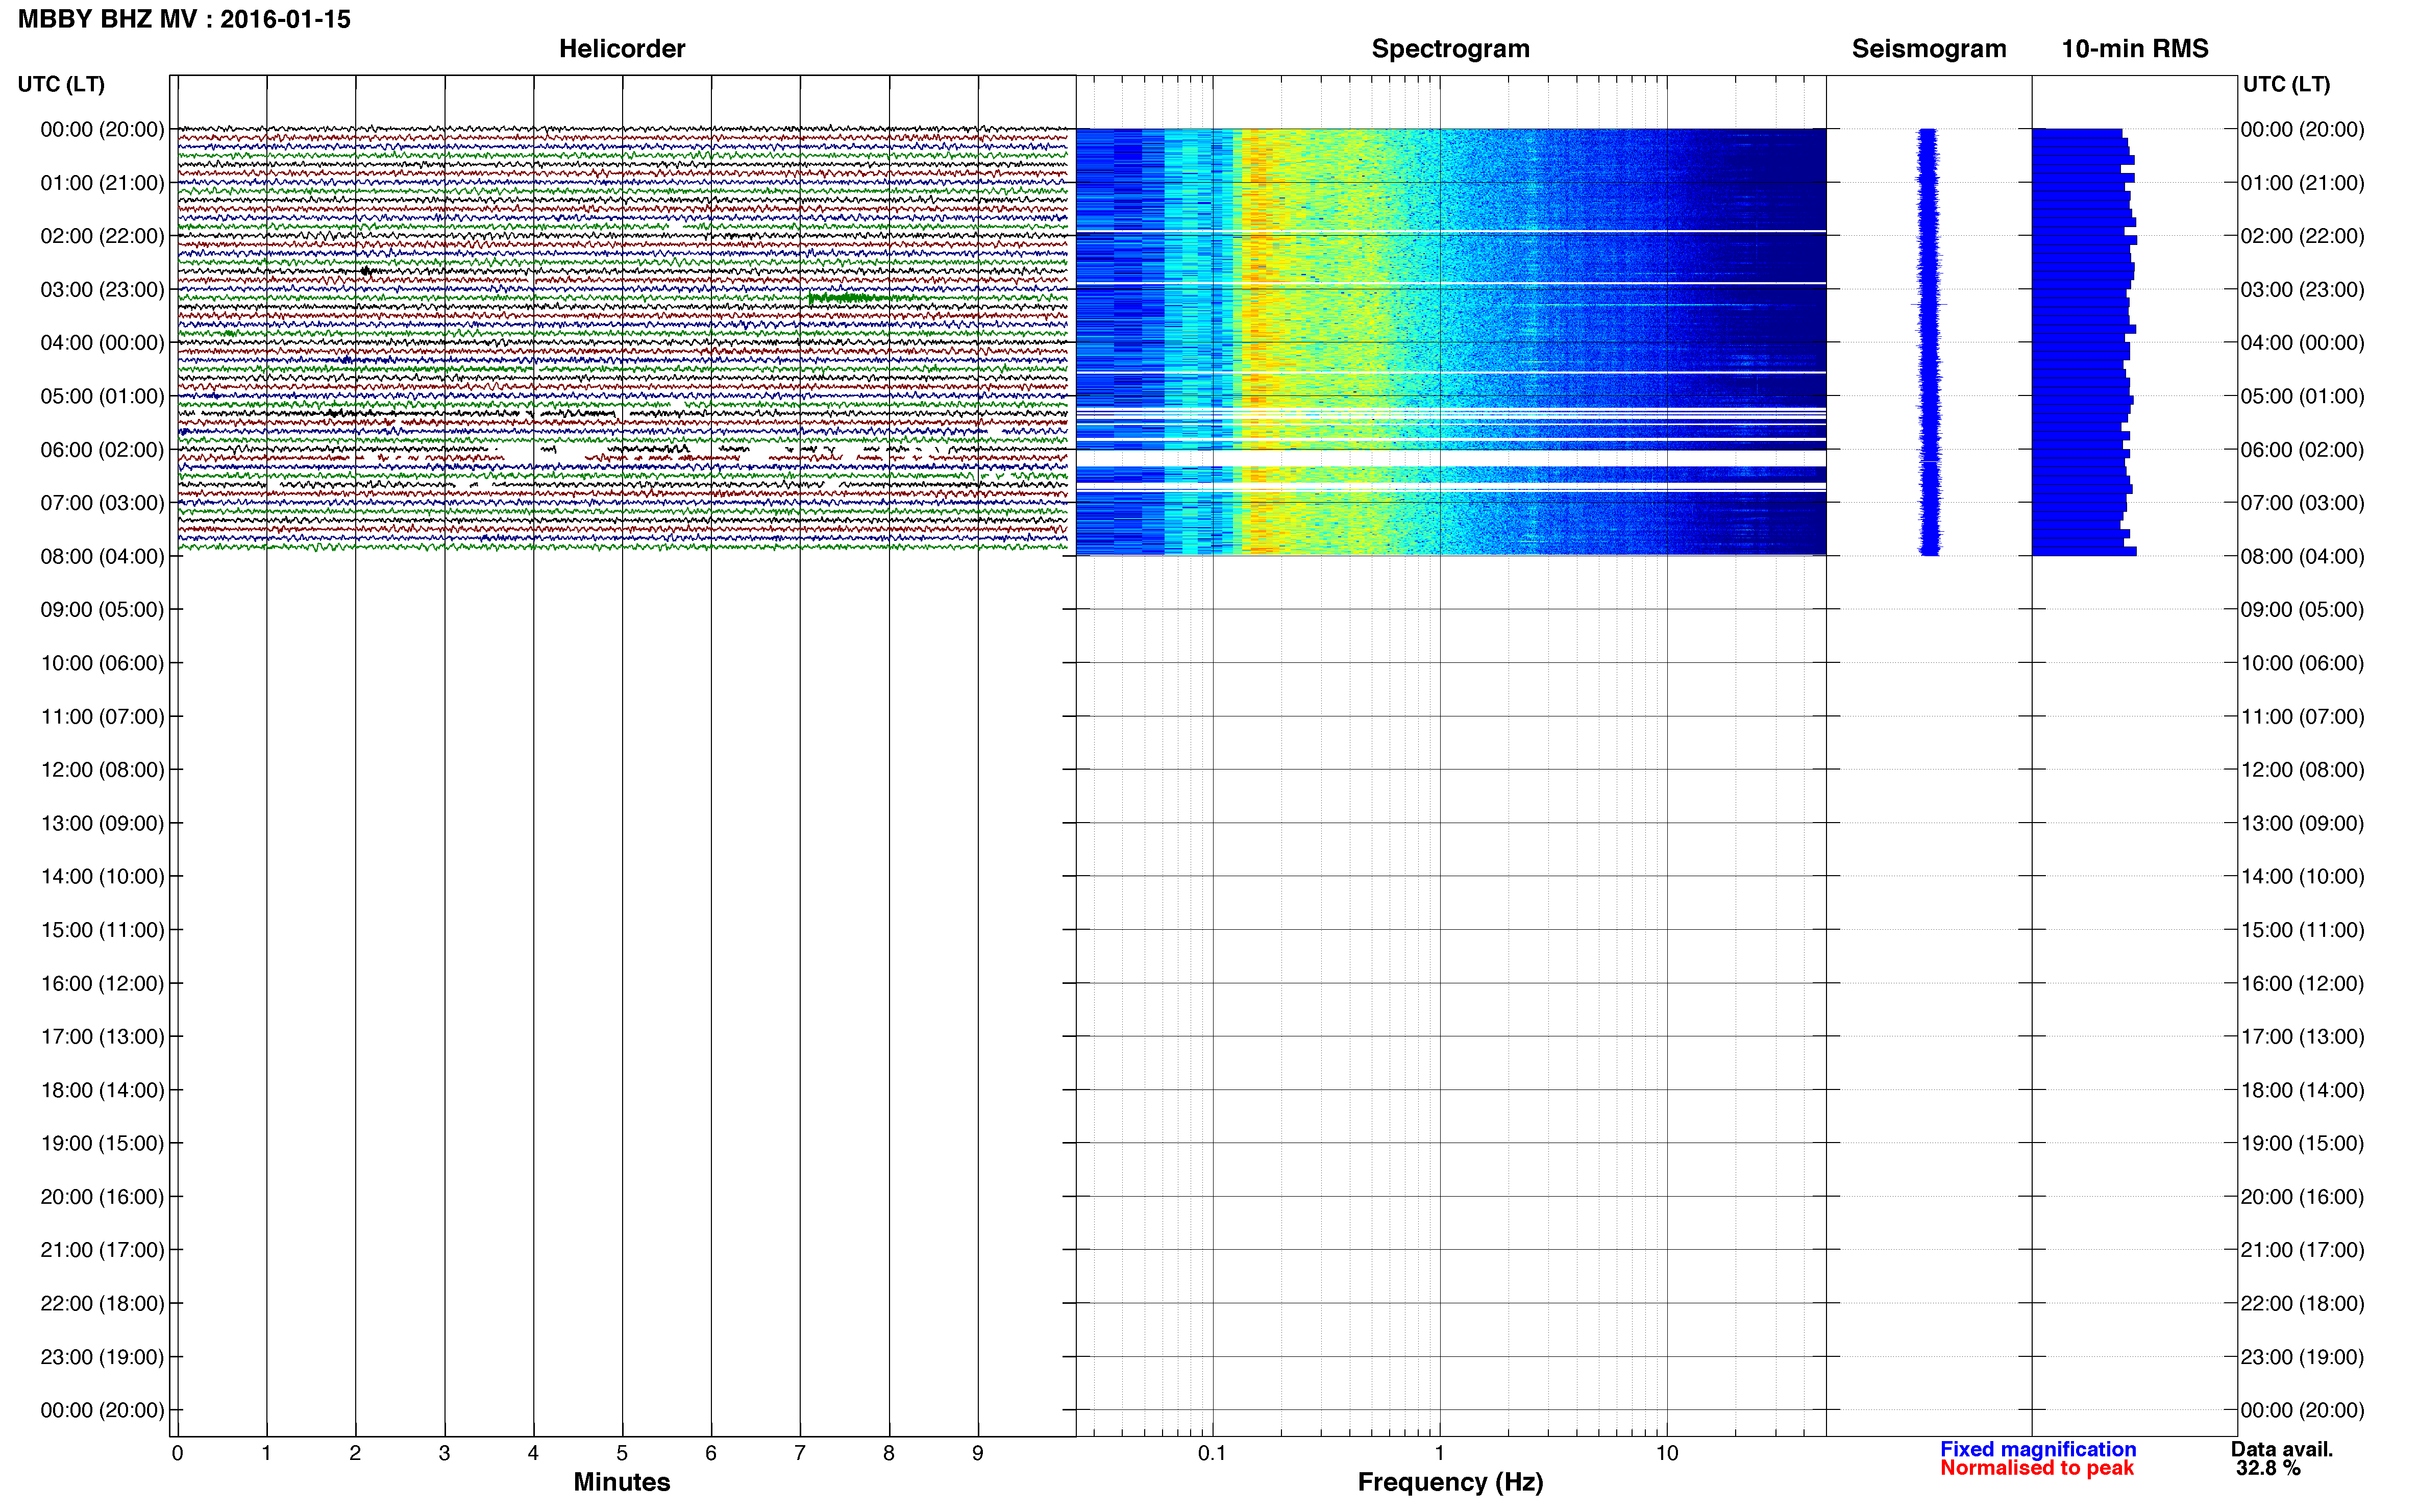Click "22:00 (18:00)" on the RMS-side time axis
2419x1512 pixels.
coord(2302,1303)
